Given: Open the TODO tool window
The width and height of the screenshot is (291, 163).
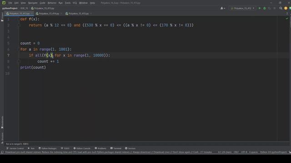Looking at the screenshot, I should (65, 149).
